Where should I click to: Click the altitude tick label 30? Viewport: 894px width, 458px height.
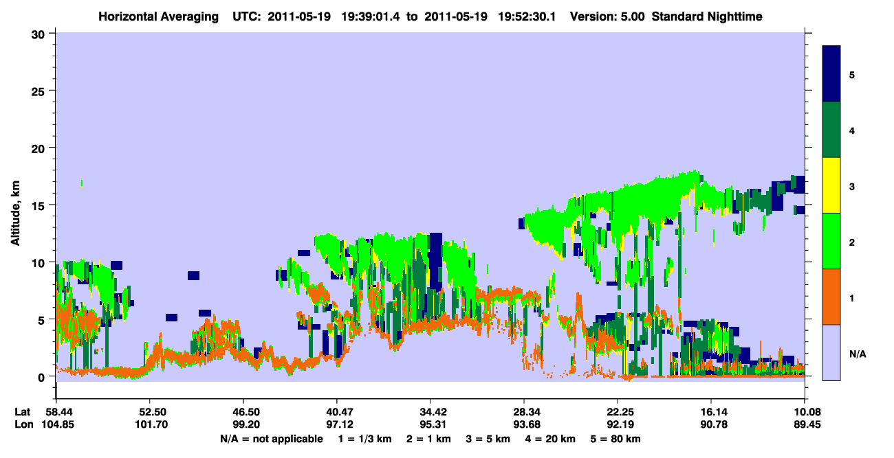click(x=40, y=33)
